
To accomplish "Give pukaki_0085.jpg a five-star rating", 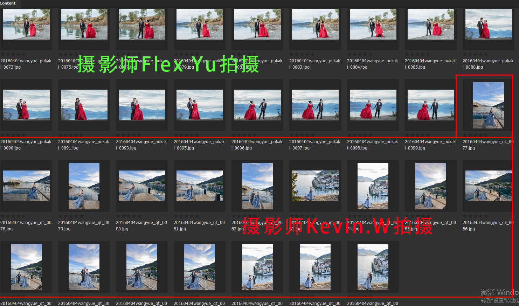I will pos(428,54).
